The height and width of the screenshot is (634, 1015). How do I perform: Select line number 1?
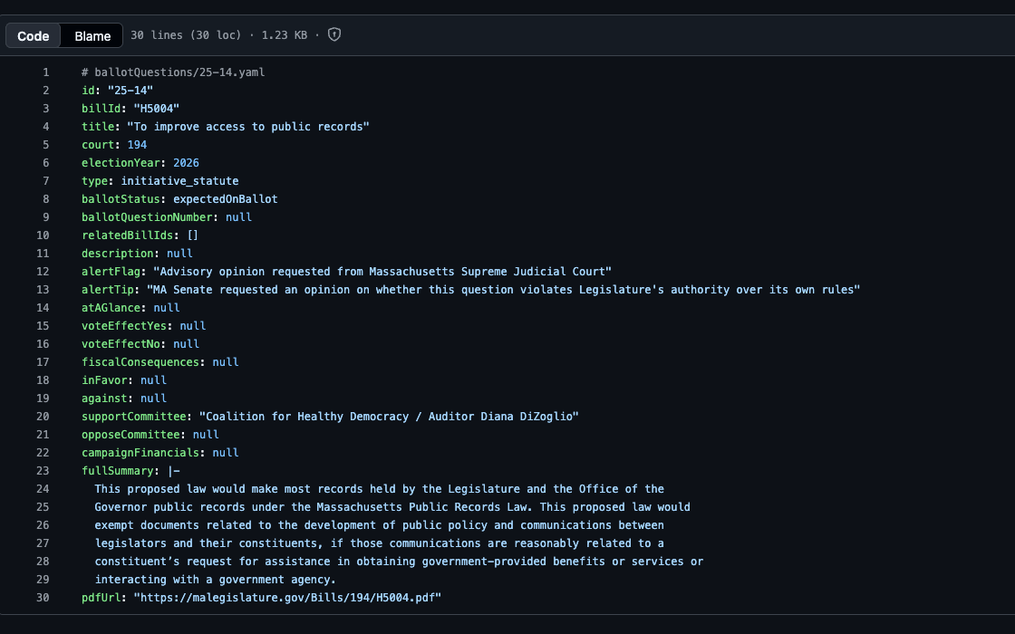click(46, 72)
